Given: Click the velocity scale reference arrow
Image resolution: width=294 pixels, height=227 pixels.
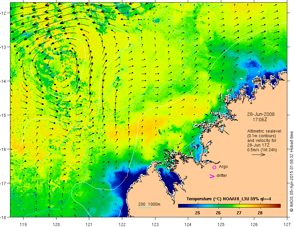Looking at the screenshot, I should [258, 155].
